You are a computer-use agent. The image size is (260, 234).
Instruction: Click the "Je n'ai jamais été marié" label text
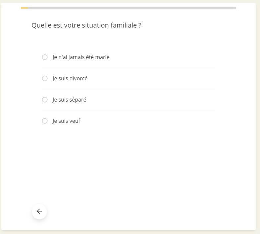click(81, 57)
